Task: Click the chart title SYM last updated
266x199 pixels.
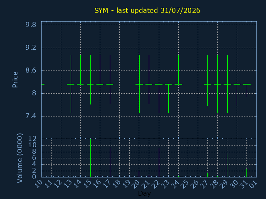Action: (147, 10)
